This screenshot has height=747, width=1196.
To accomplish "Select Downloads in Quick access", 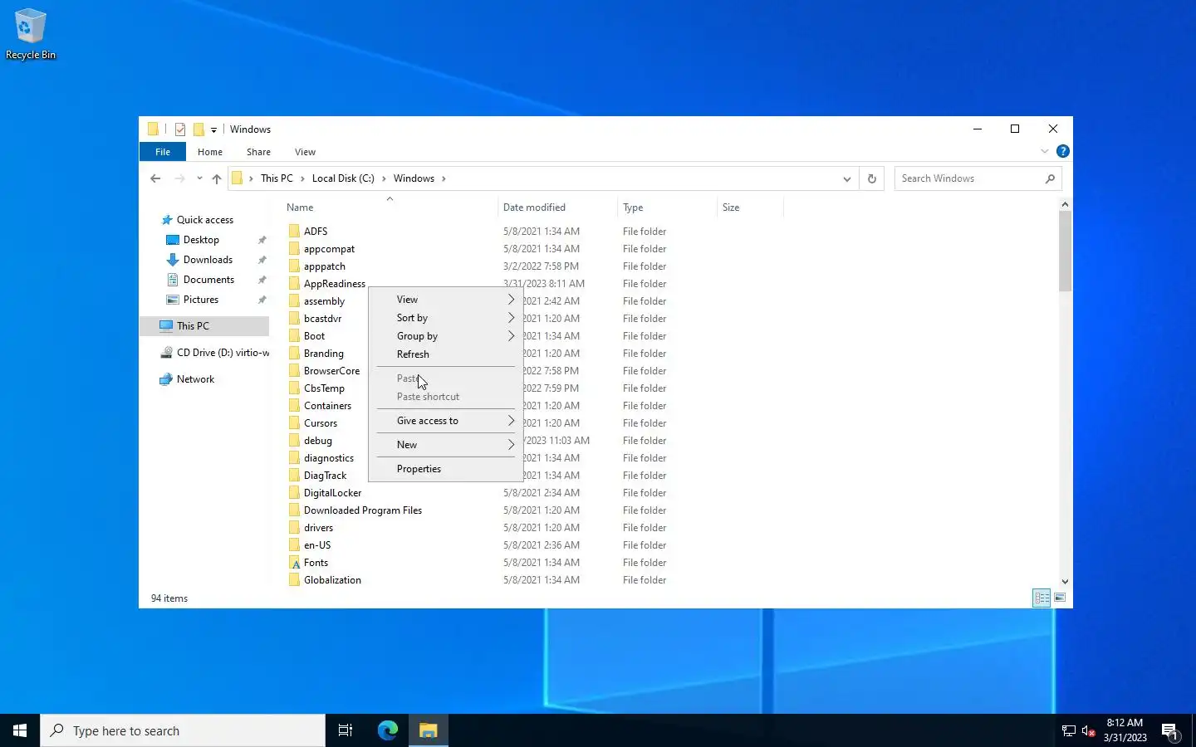I will 208,260.
